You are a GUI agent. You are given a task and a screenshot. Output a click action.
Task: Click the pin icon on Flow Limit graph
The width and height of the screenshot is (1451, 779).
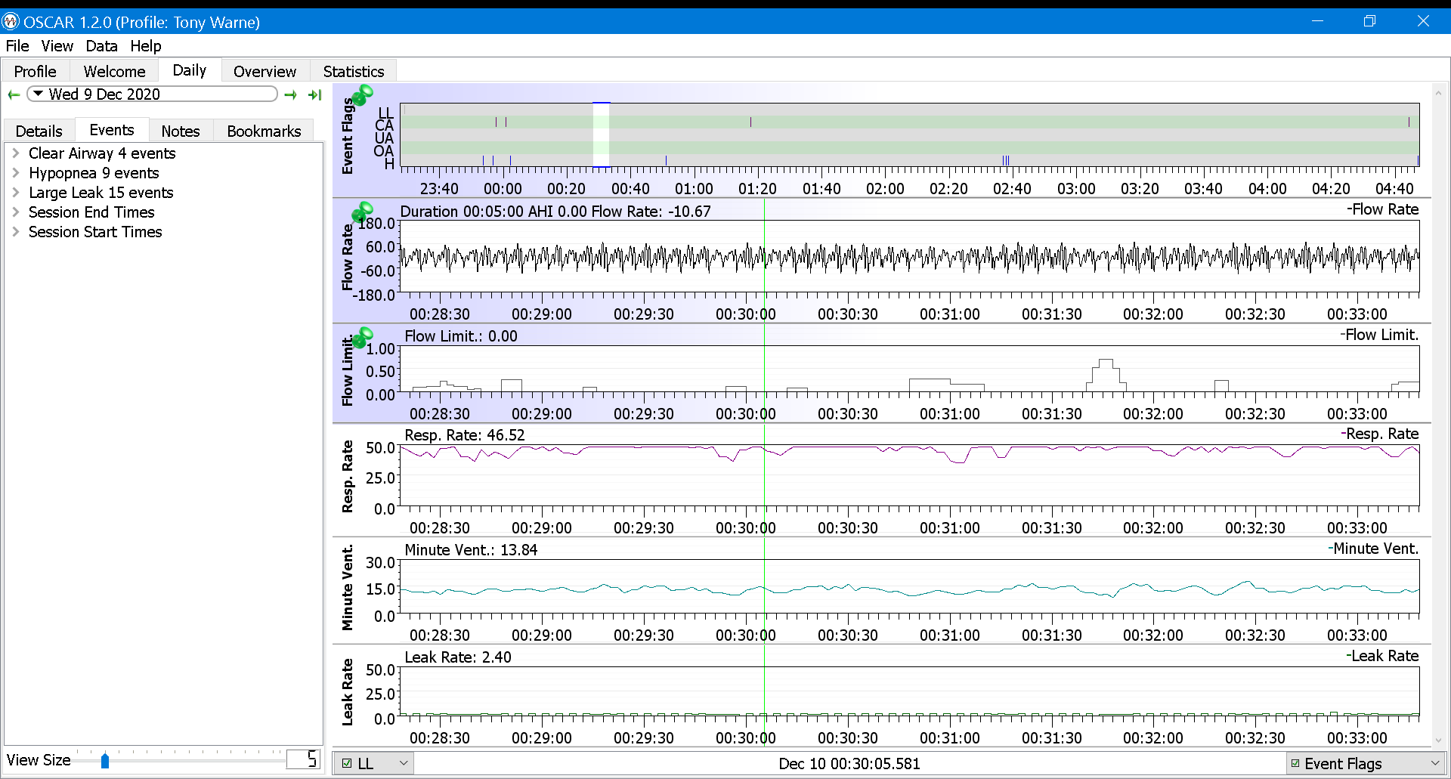(x=363, y=337)
